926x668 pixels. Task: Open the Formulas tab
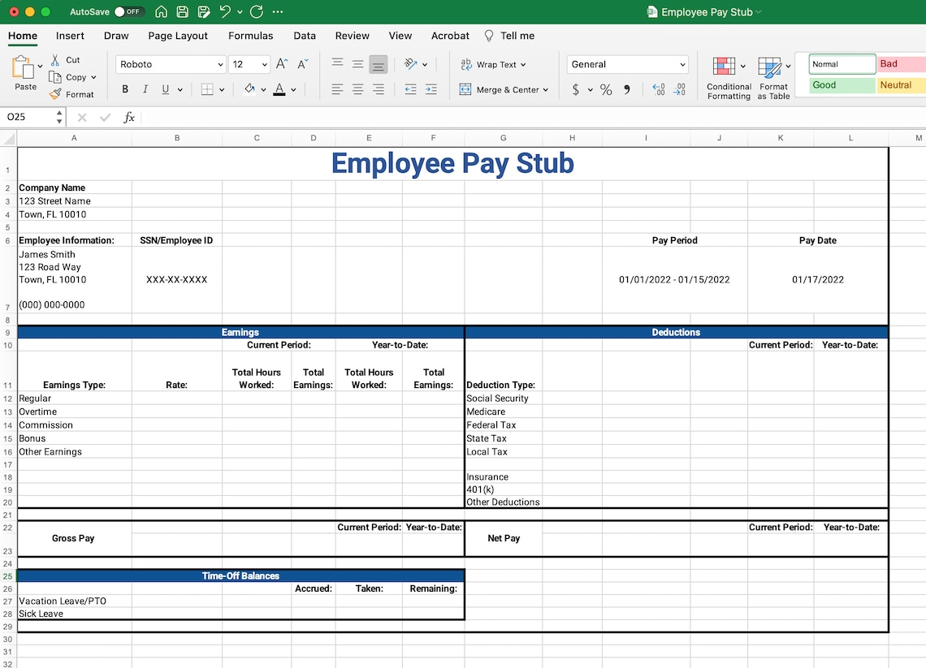point(250,36)
